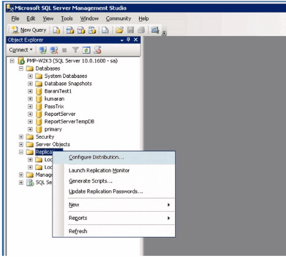Click the rightmost Object Explorer toolbar icon
Screen dimensions: 286x257
coord(98,50)
